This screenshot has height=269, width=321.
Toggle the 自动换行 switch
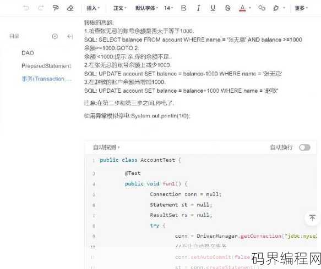tap(304, 147)
